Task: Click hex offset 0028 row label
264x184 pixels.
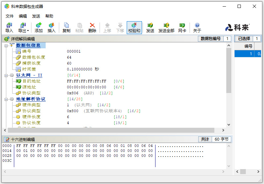Action: (7, 156)
